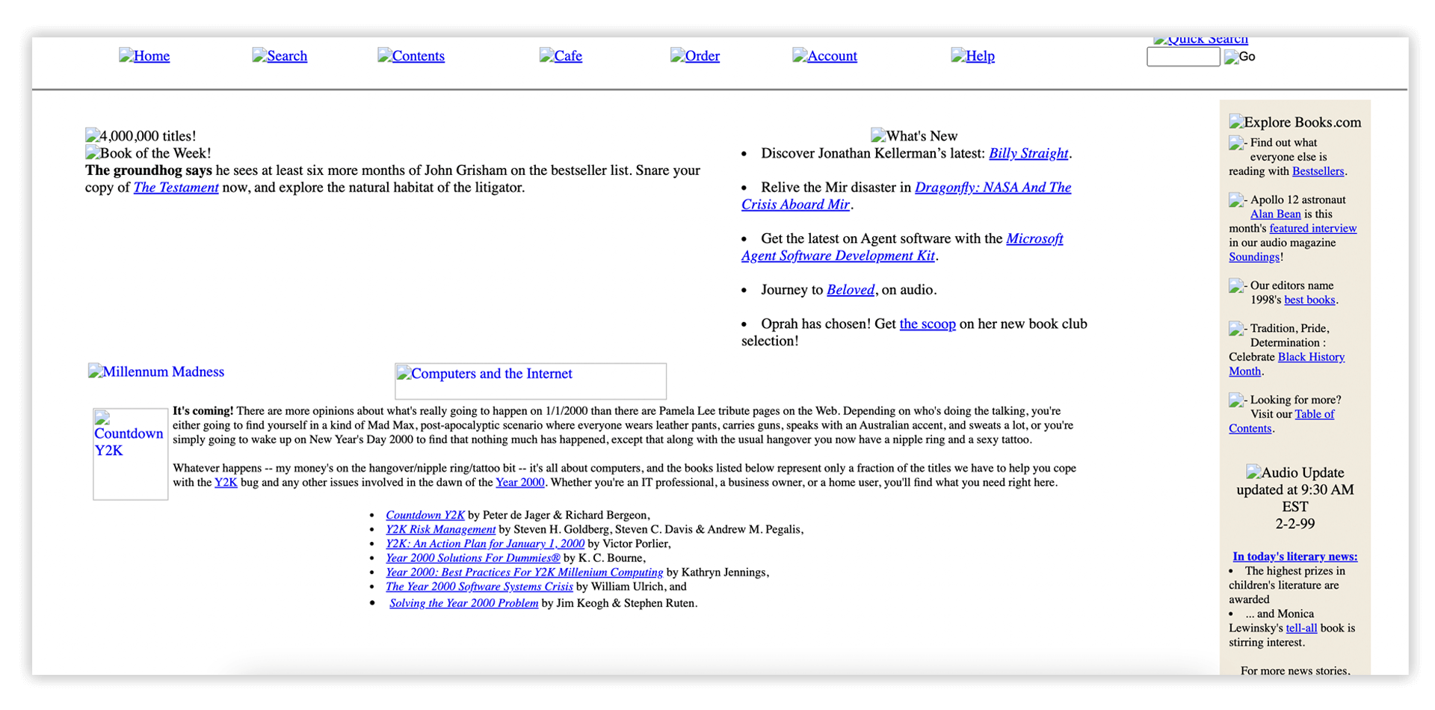The width and height of the screenshot is (1435, 710).
Task: Open Year 2000: Best Practices book link
Action: [524, 572]
